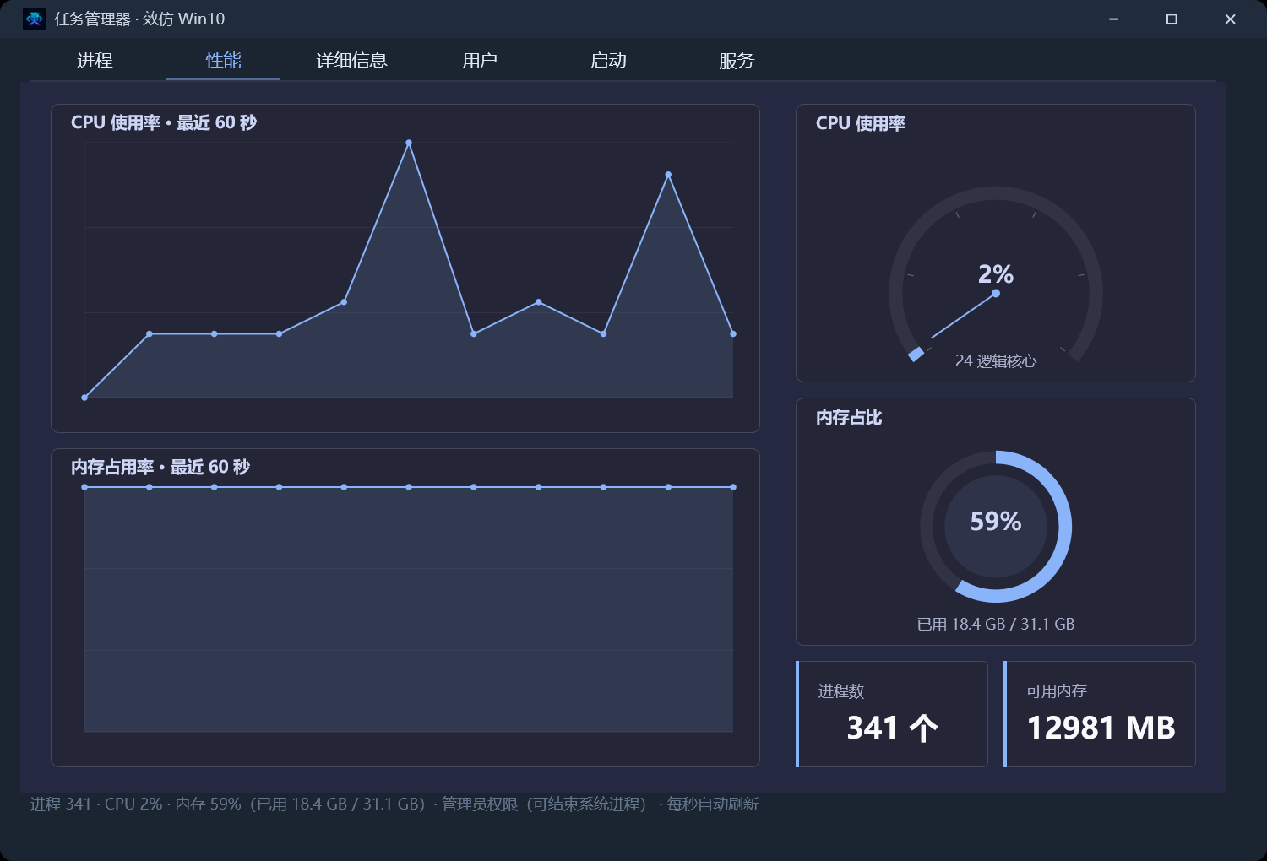Click the 内存占比 panel heading
The width and height of the screenshot is (1267, 861).
(x=849, y=417)
